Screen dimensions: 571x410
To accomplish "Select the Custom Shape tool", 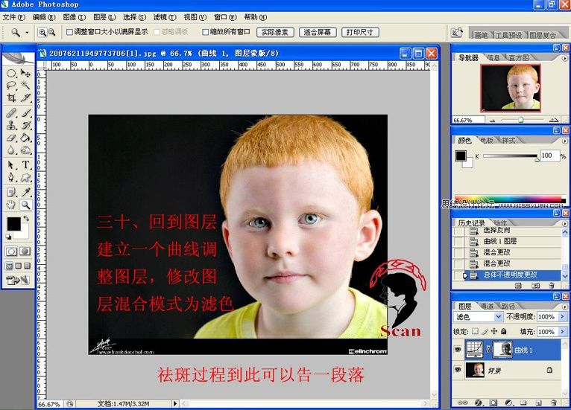I will coord(25,178).
